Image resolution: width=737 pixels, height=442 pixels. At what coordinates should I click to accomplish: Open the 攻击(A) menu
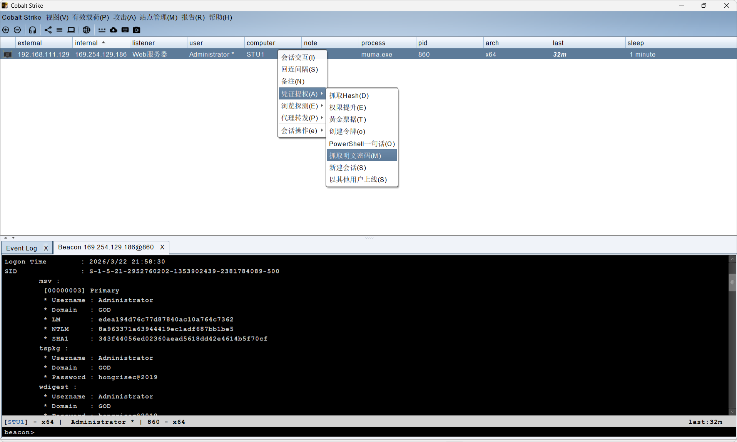click(x=125, y=17)
